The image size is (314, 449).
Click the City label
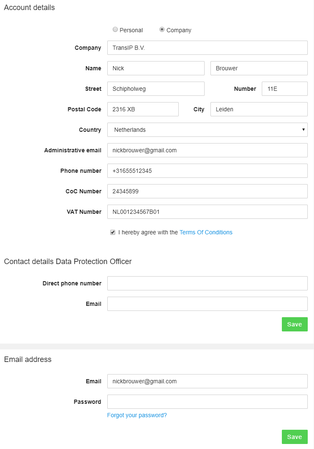coord(199,109)
